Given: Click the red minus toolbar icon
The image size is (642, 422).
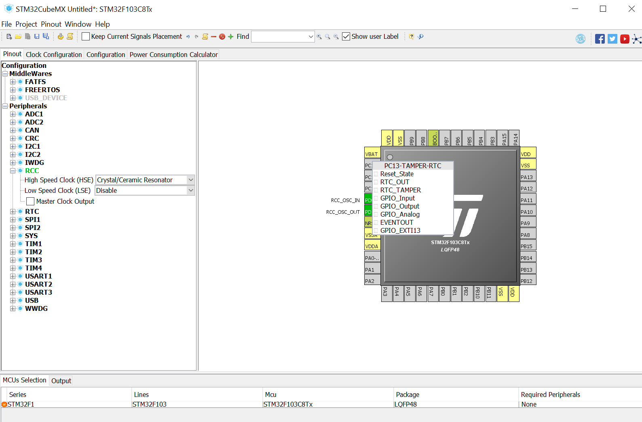Looking at the screenshot, I should point(213,37).
